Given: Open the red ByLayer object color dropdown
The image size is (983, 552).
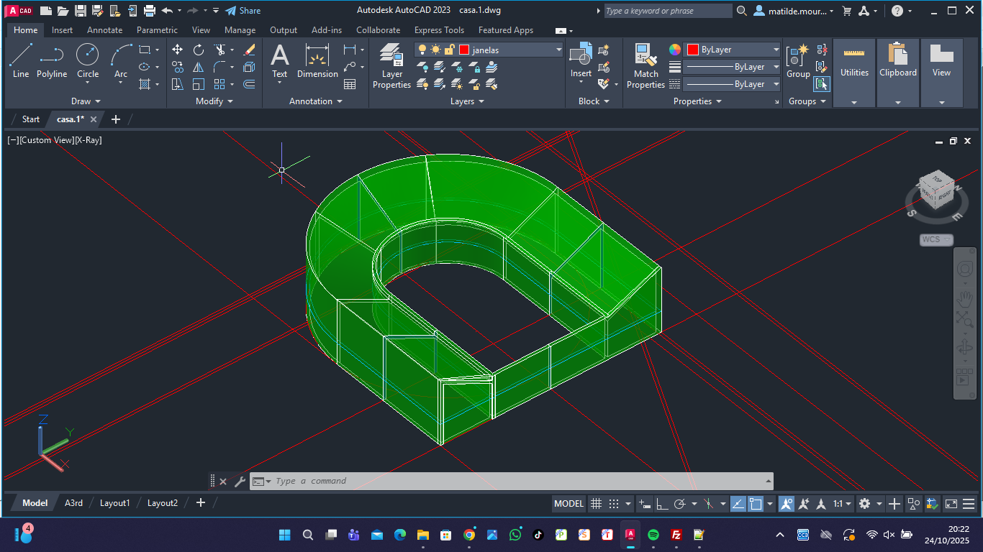Looking at the screenshot, I should pos(776,50).
